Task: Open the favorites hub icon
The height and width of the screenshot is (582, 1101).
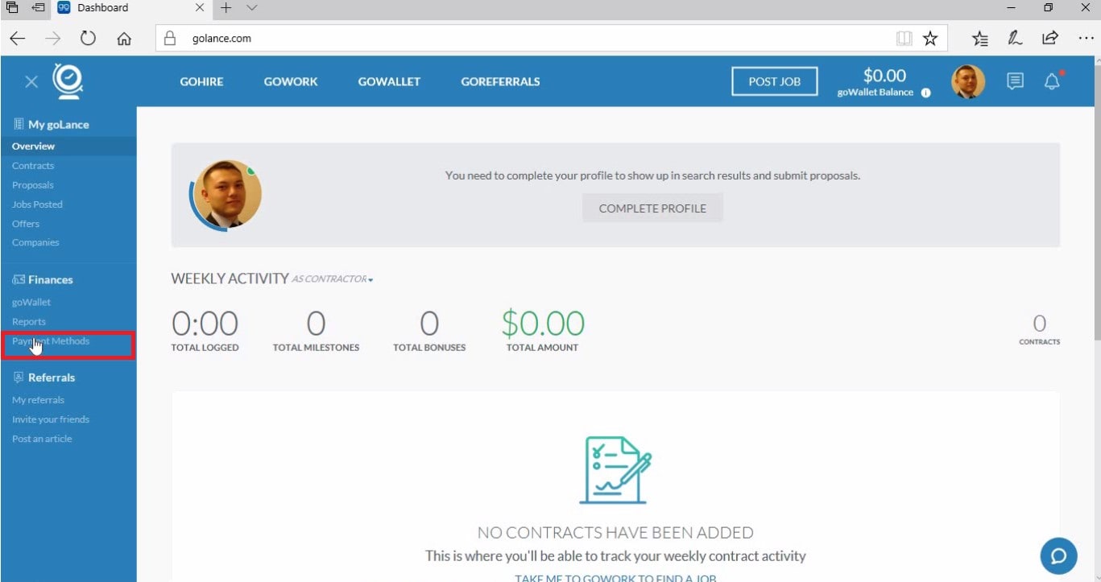Action: 980,38
